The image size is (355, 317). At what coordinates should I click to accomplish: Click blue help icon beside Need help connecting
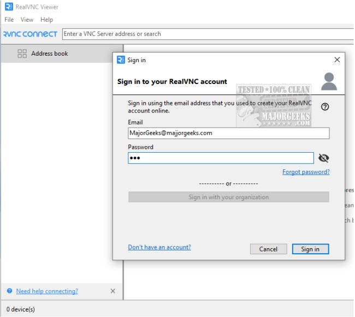[9, 291]
